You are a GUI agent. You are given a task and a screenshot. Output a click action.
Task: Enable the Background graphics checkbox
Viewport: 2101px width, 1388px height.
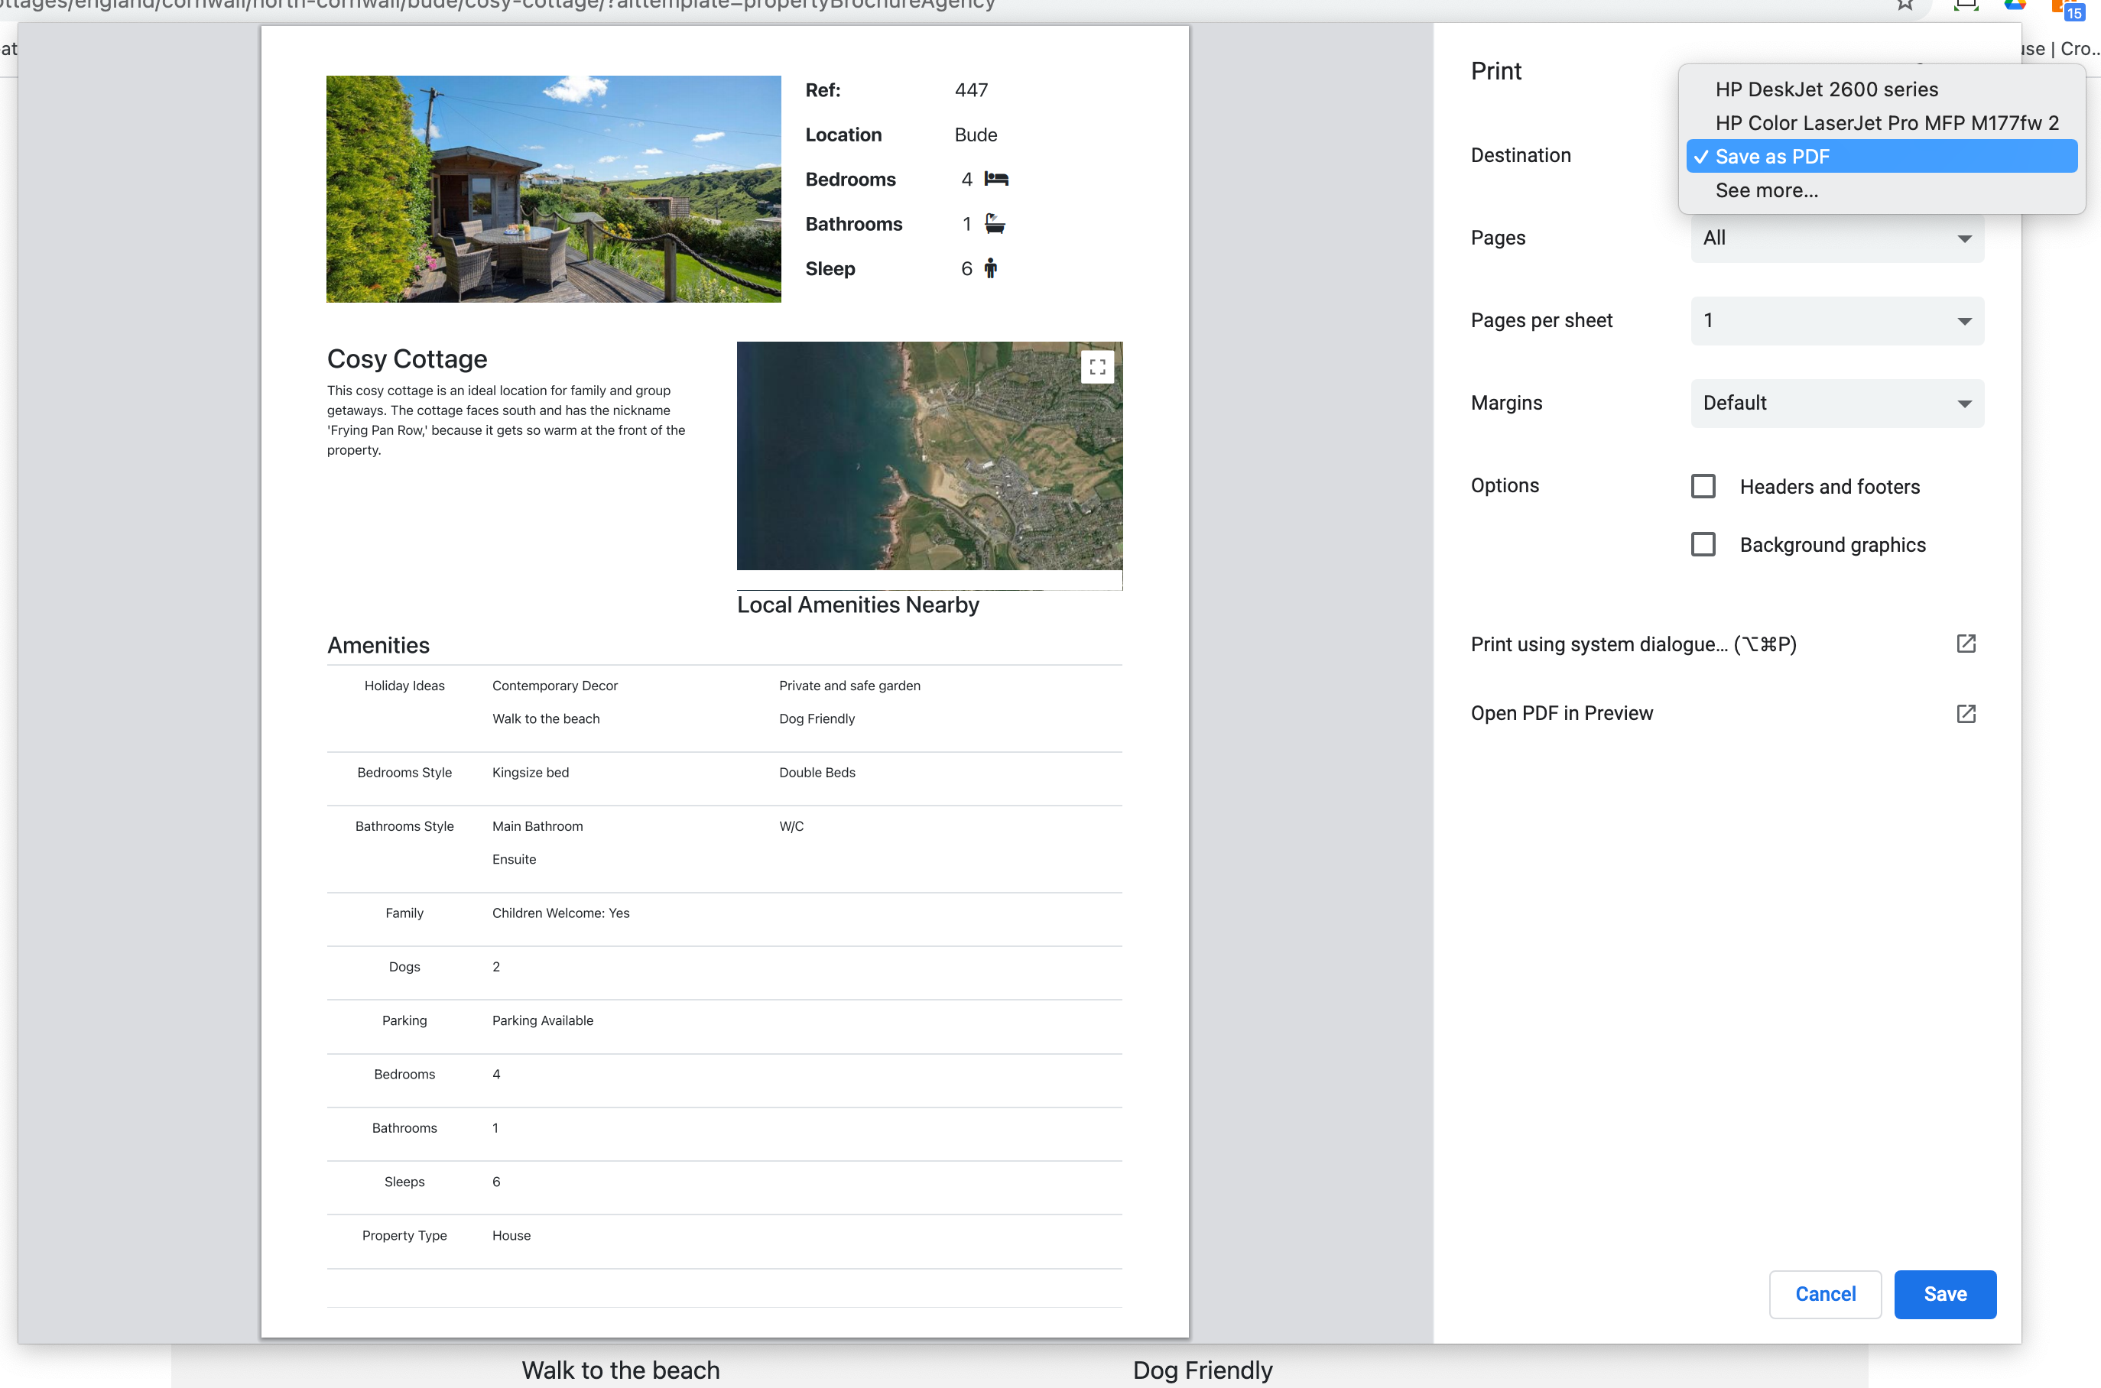[x=1703, y=544]
